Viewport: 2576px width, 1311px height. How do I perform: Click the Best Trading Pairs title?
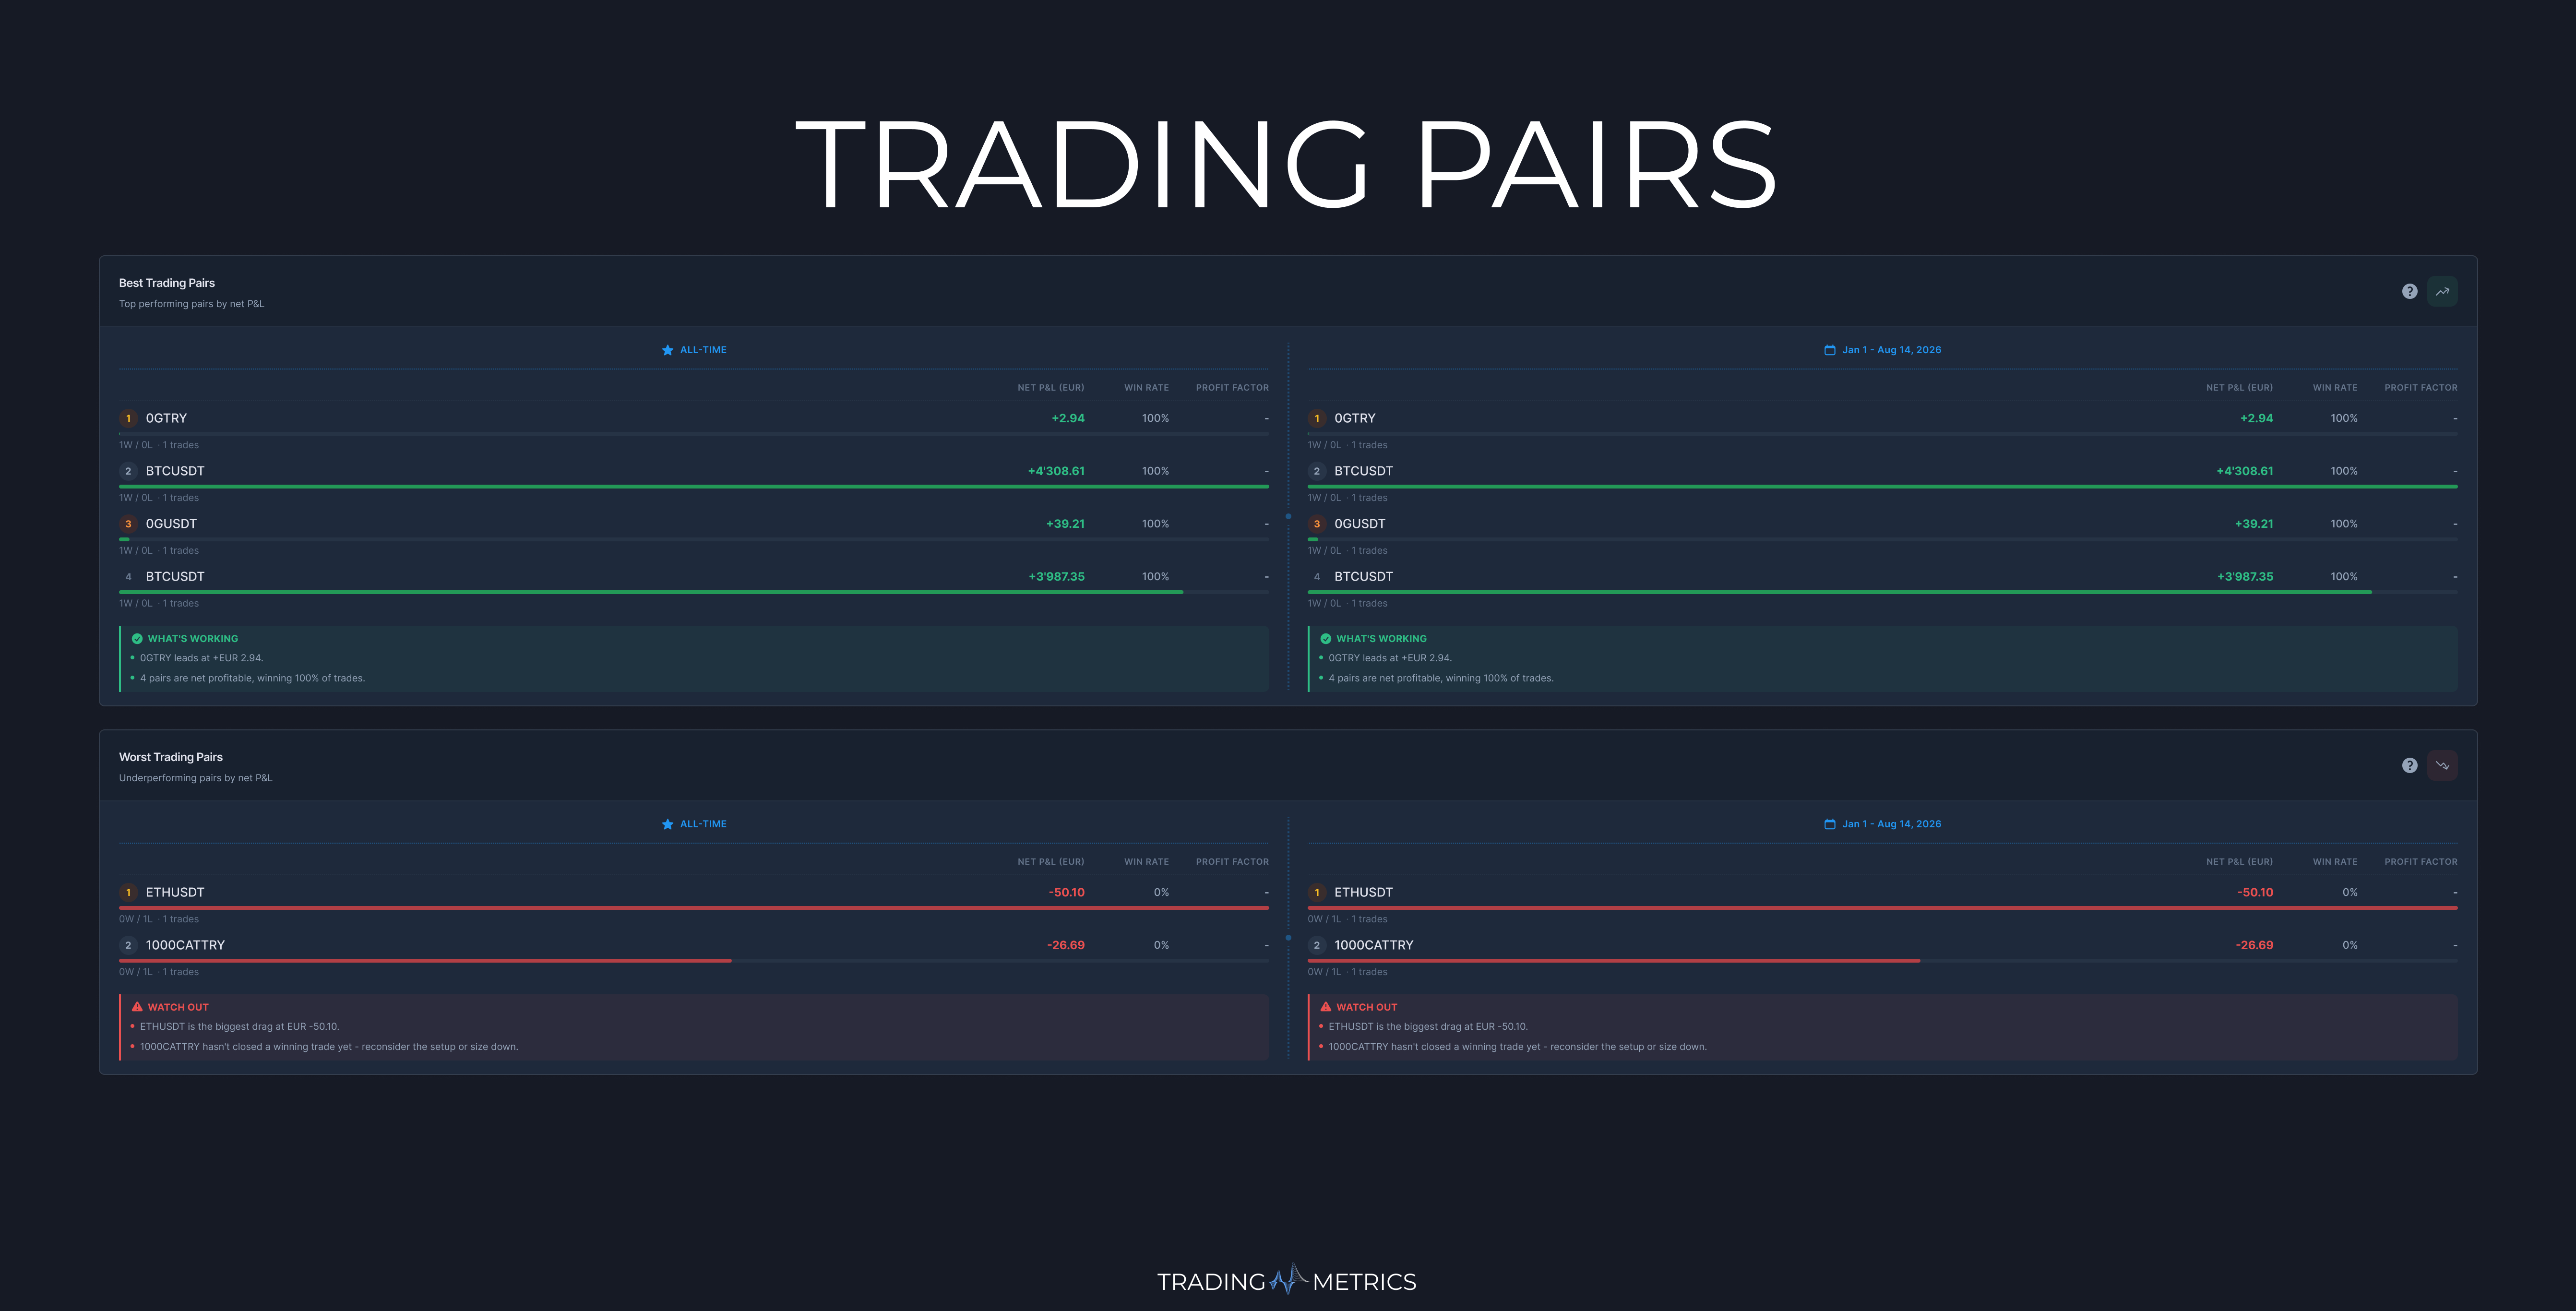pos(167,283)
